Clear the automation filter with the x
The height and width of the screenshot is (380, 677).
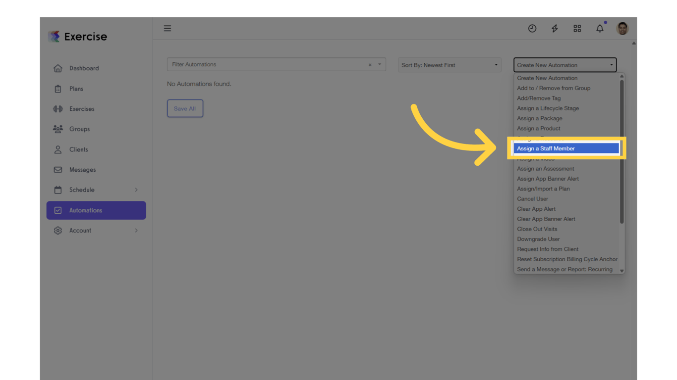point(370,64)
